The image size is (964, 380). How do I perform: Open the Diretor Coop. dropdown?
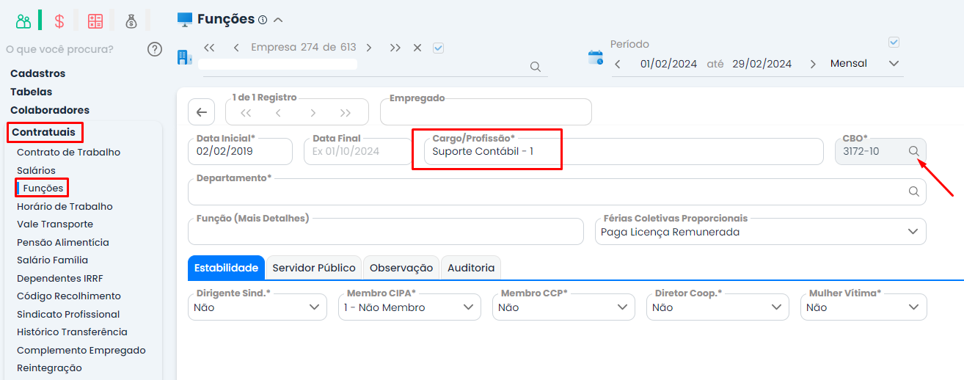[717, 307]
